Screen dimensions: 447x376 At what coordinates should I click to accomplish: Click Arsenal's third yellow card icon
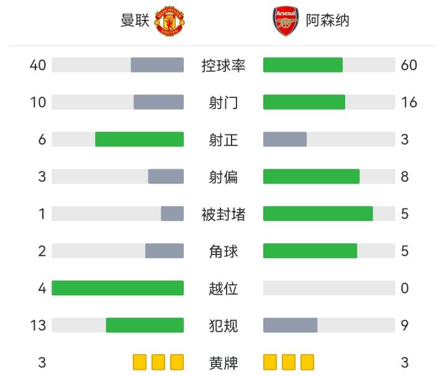click(x=307, y=362)
